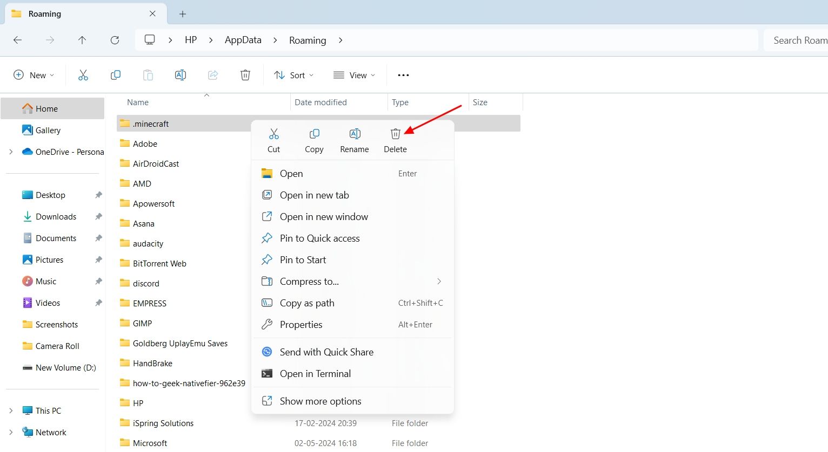Go back with the left arrow
The image size is (828, 452).
point(17,40)
